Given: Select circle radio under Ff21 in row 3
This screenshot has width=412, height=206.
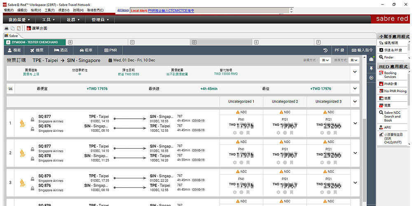Looking at the screenshot, I should (x=328, y=192).
